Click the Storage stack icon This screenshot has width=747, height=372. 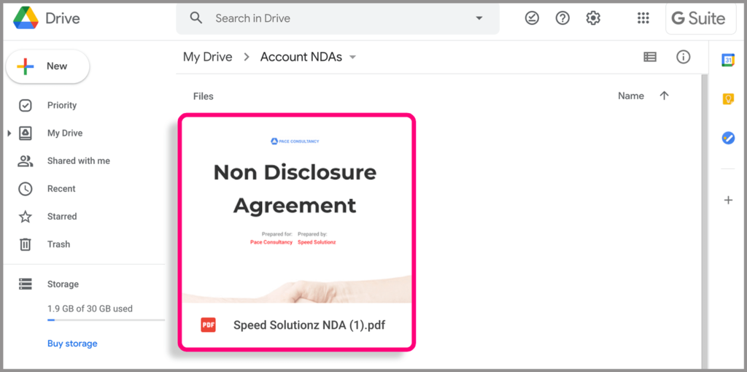point(26,284)
